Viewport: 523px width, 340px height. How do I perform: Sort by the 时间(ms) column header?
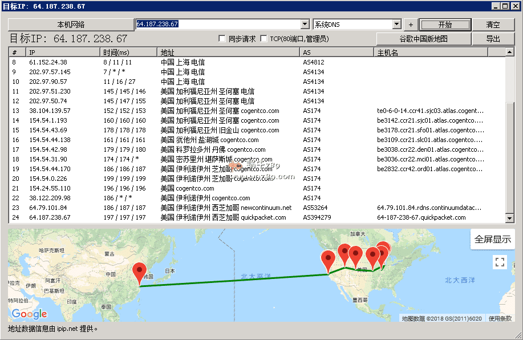click(128, 52)
